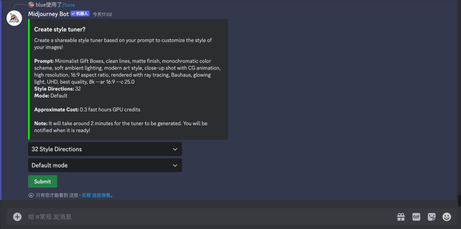Click the chevron on Style Directions
The height and width of the screenshot is (229, 461).
point(175,149)
